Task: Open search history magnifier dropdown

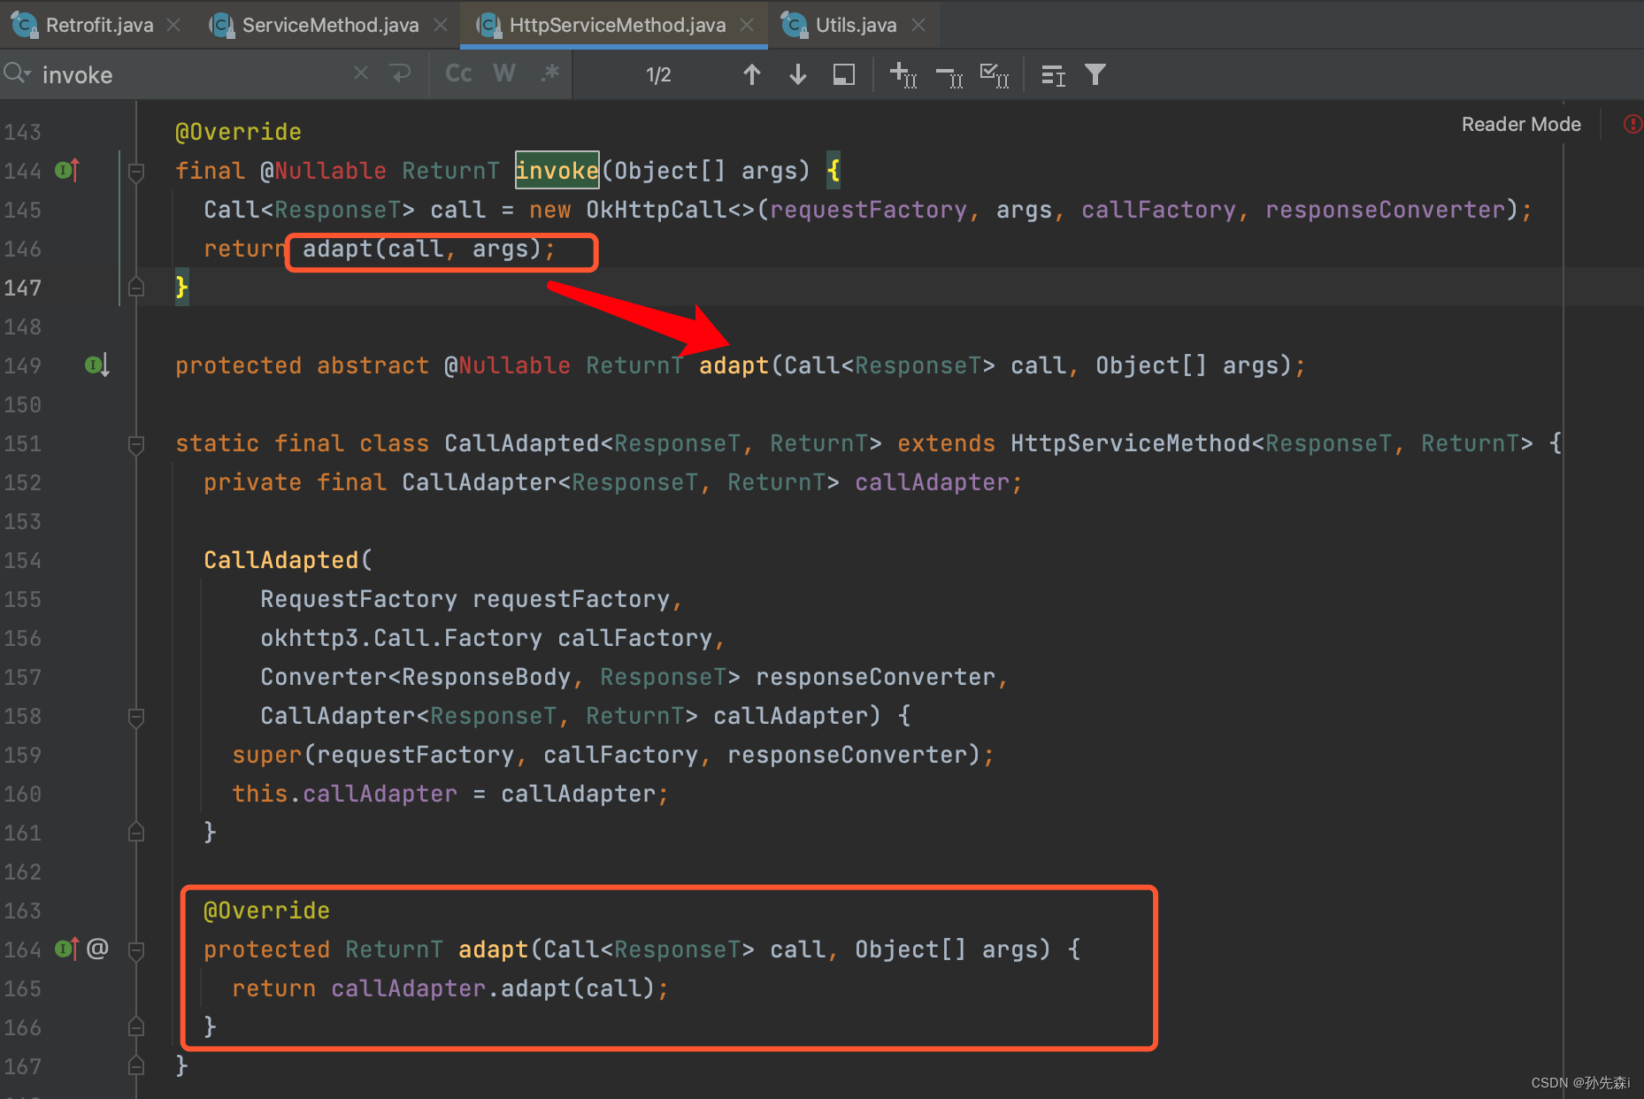Action: click(17, 73)
